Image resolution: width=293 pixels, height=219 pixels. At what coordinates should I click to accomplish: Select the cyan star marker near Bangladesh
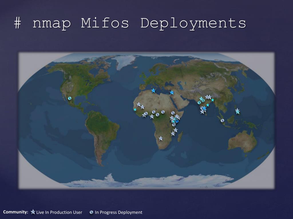point(213,100)
